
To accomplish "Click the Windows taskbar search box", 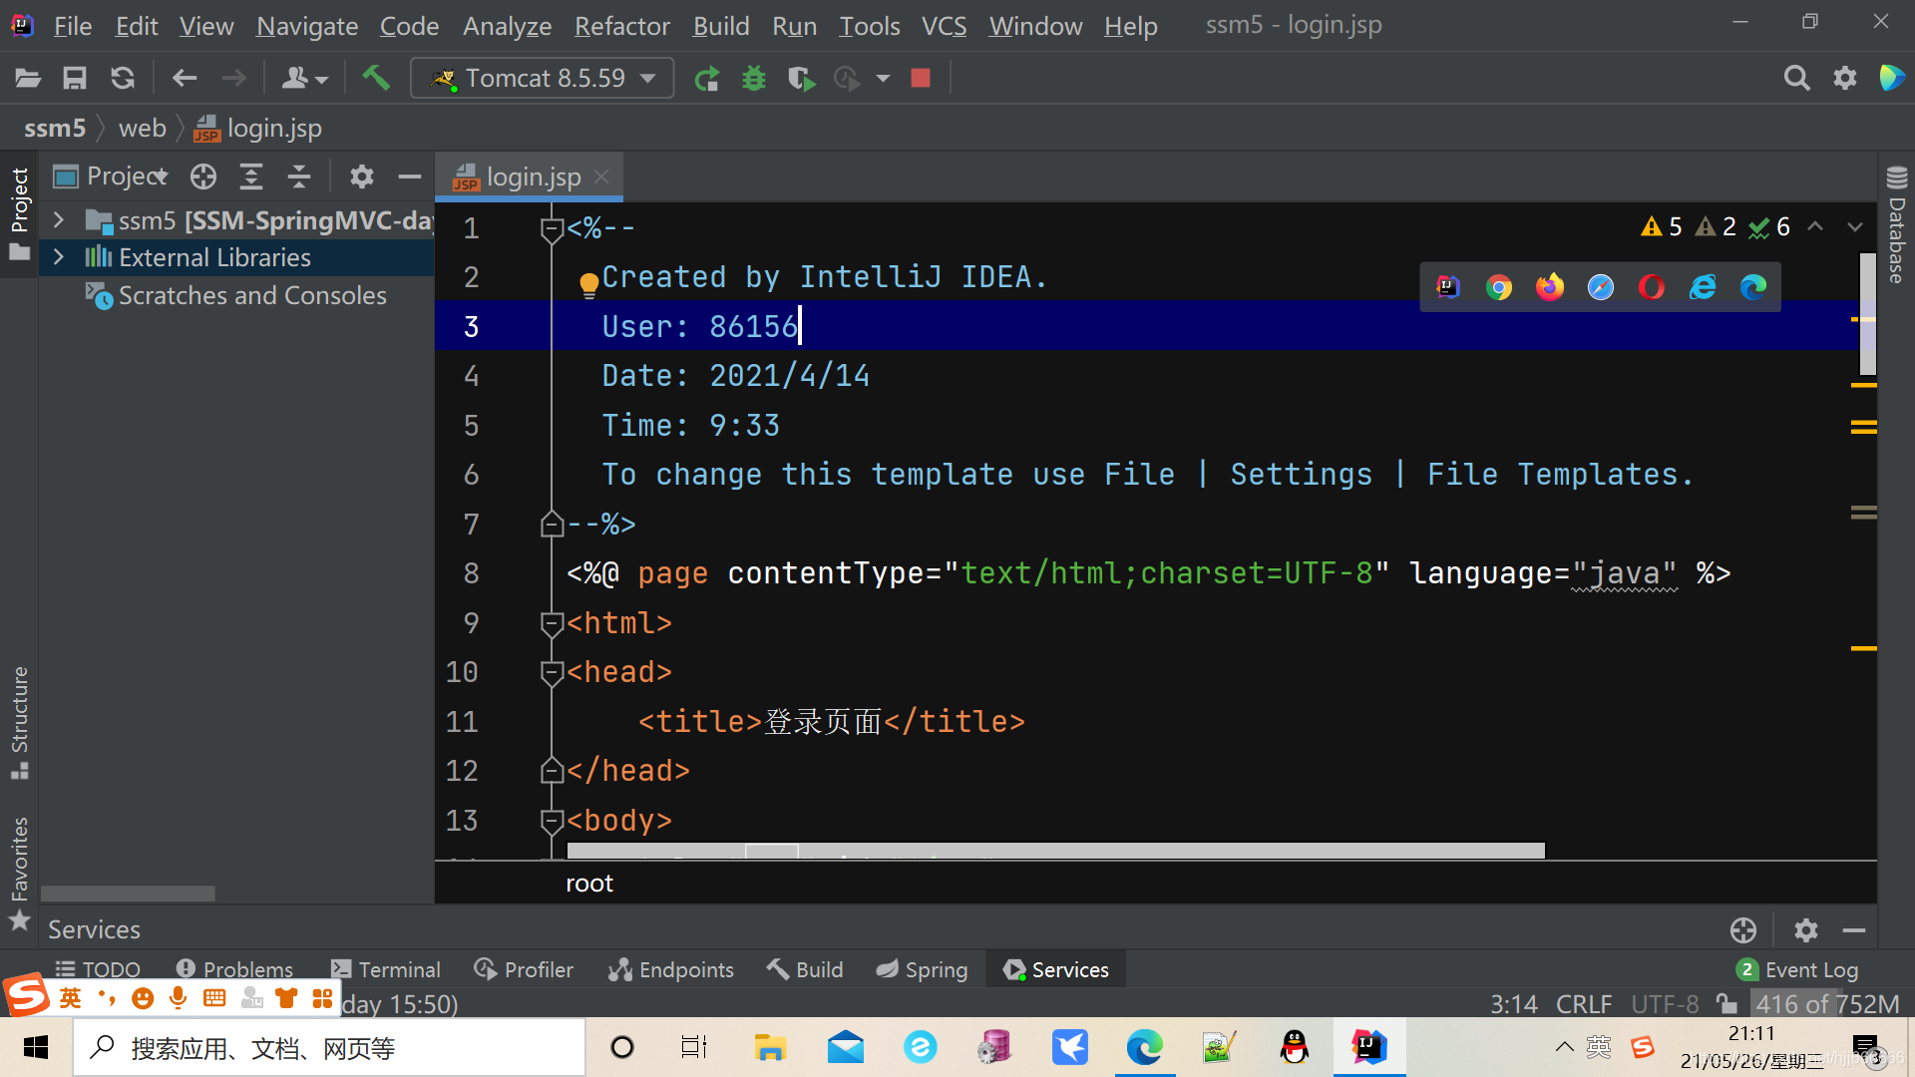I will pyautogui.click(x=329, y=1048).
